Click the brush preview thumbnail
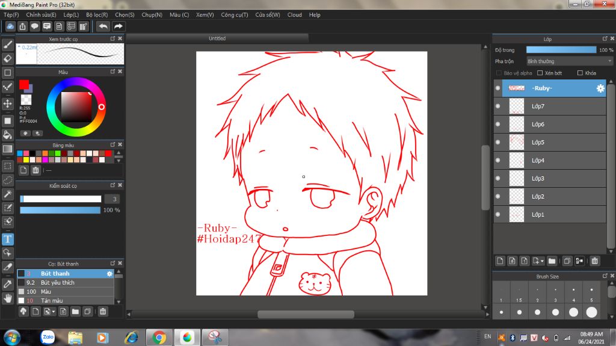 pos(70,54)
